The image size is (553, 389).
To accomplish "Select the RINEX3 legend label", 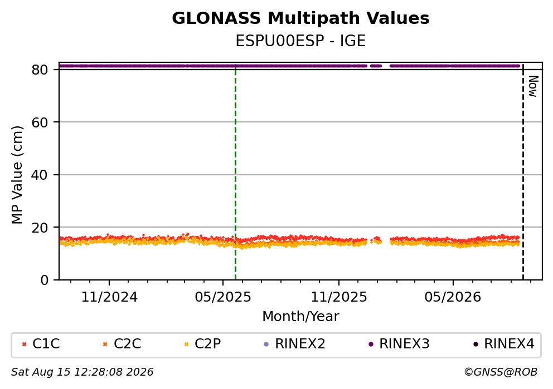I will (404, 344).
